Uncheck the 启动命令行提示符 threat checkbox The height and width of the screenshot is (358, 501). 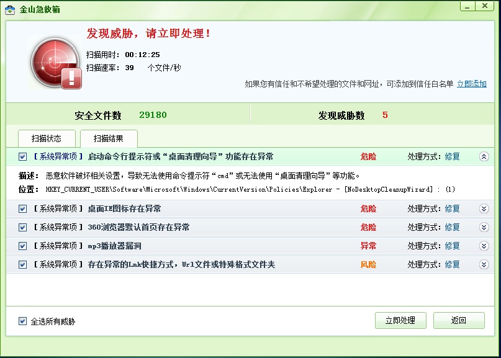tap(23, 157)
